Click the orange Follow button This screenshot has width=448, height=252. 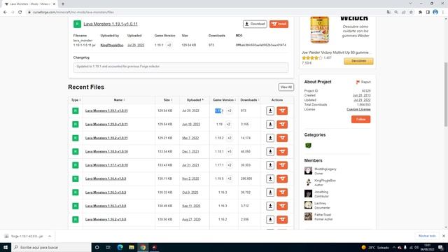[360, 119]
